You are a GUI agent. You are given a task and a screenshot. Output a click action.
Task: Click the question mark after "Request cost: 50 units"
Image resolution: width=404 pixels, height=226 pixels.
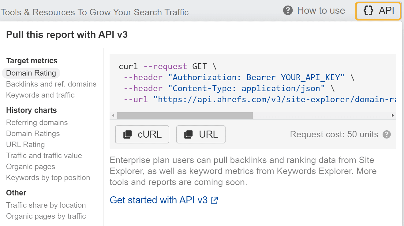tap(386, 134)
